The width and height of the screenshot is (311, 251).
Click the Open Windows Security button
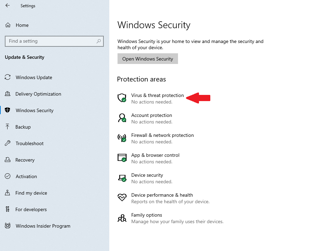click(147, 59)
